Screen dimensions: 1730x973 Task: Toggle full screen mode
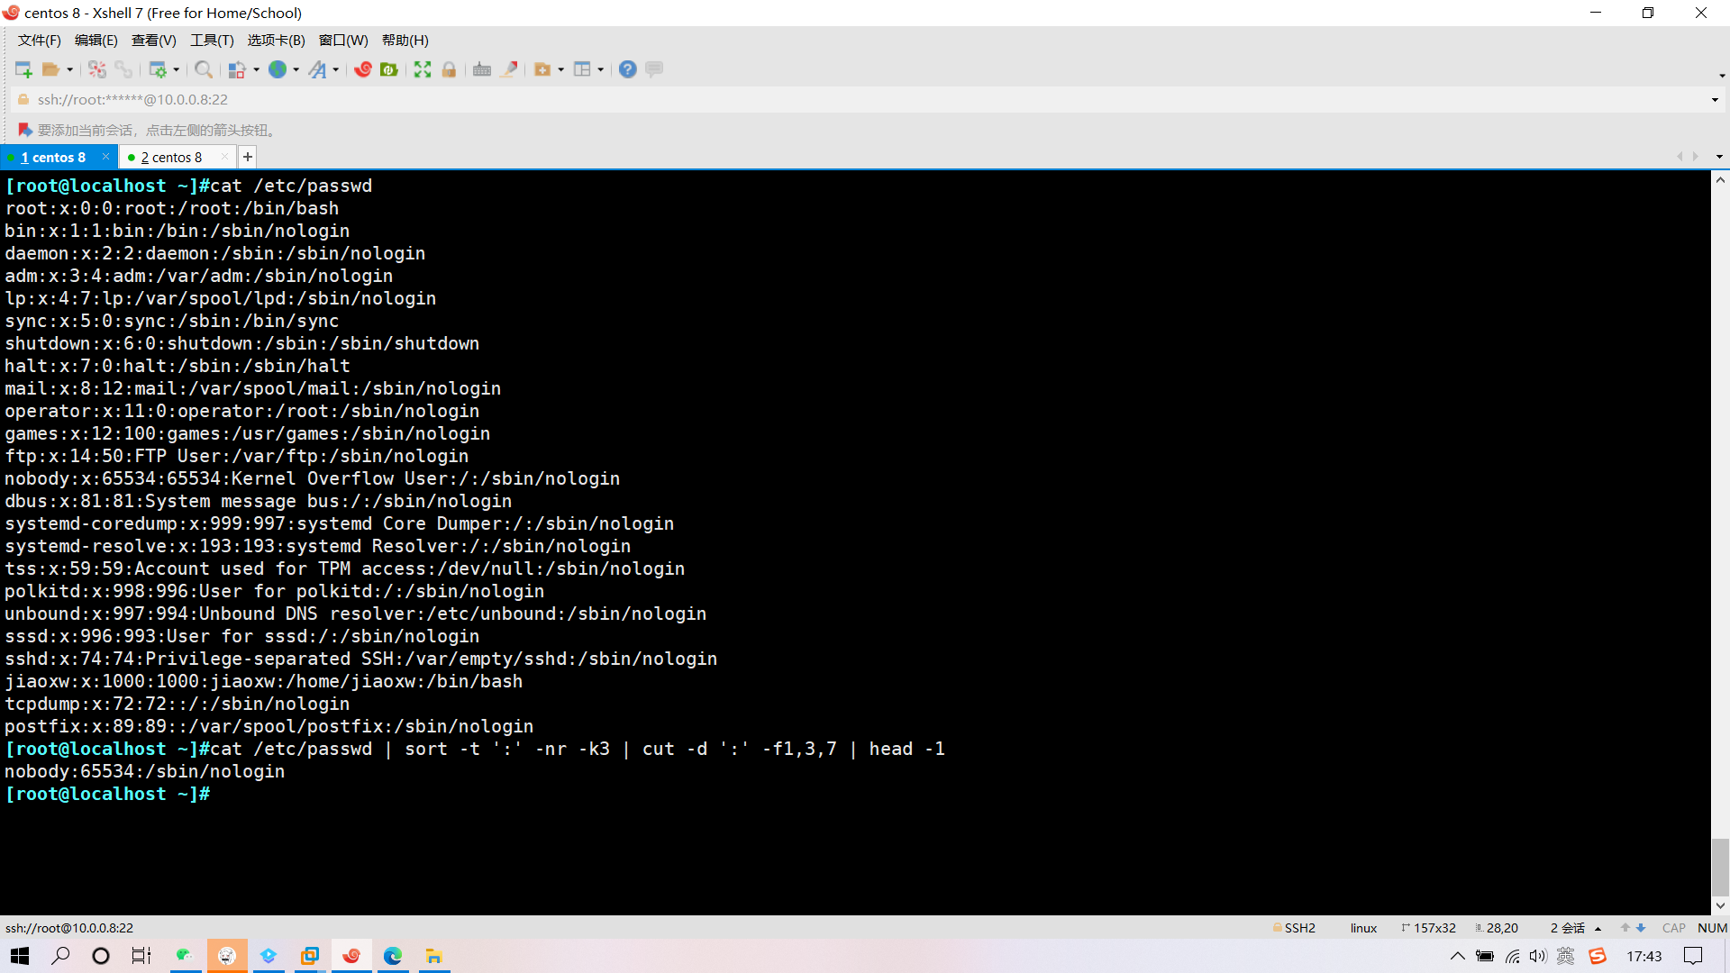pyautogui.click(x=423, y=69)
